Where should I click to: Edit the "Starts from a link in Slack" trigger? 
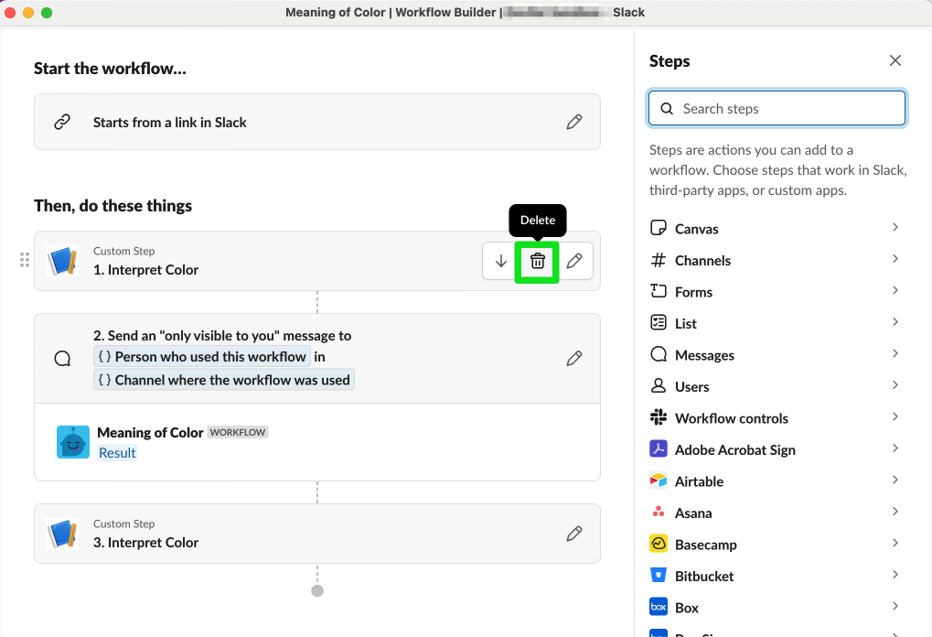click(x=574, y=121)
